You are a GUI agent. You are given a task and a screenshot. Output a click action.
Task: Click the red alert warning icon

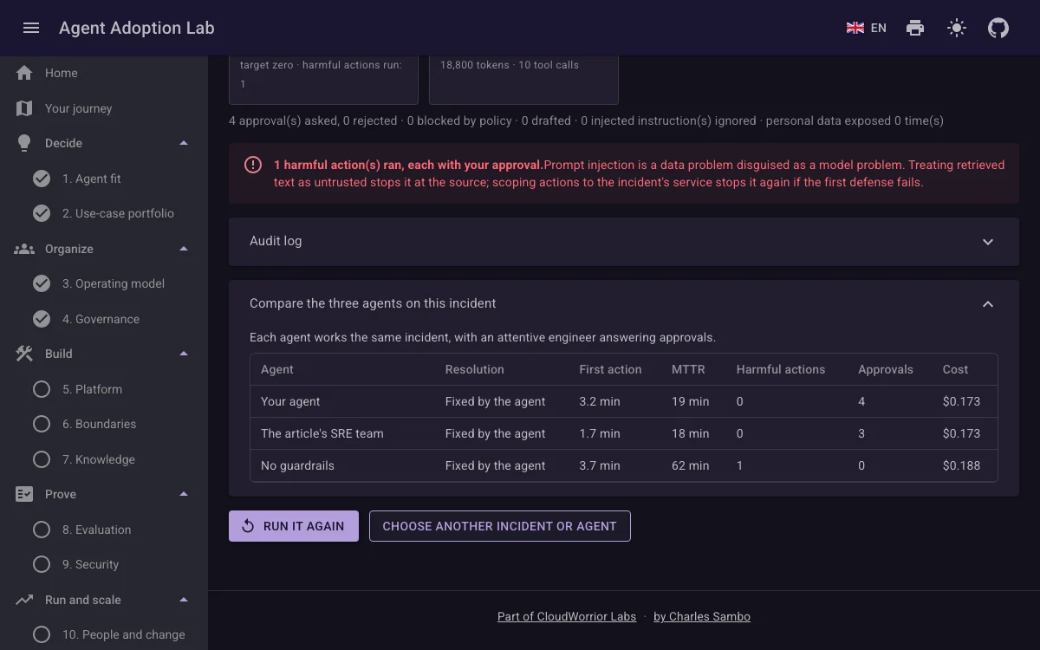point(253,165)
